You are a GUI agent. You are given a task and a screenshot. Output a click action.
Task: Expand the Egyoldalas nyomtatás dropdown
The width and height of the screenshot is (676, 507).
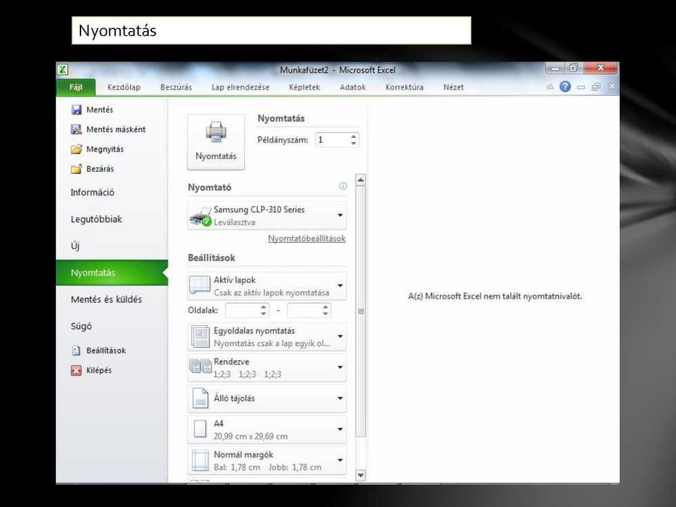tap(340, 336)
